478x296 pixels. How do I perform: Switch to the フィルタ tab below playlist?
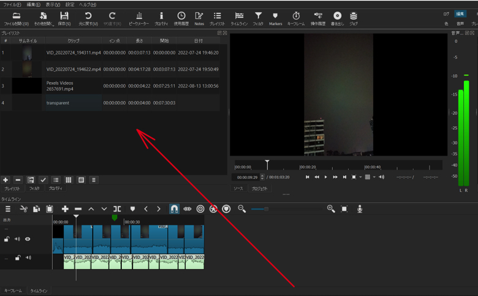click(x=34, y=189)
